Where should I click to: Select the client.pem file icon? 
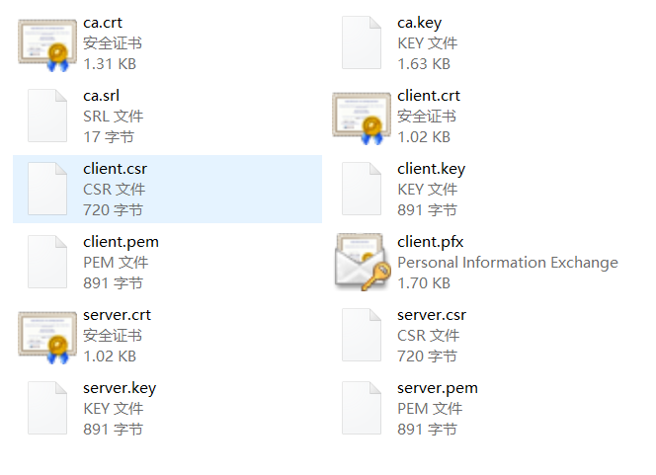pos(47,263)
